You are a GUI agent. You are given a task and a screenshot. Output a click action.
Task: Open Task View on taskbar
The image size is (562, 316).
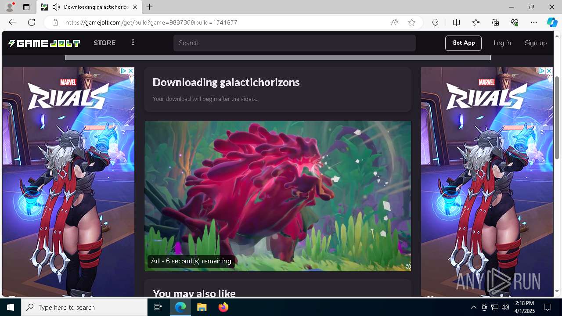(158, 307)
